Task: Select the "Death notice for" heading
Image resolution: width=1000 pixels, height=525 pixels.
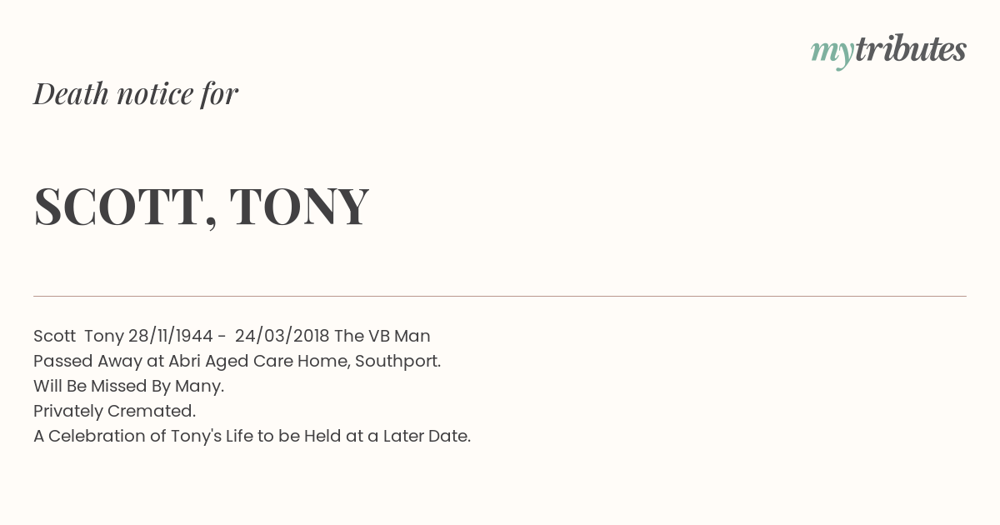Action: point(136,93)
